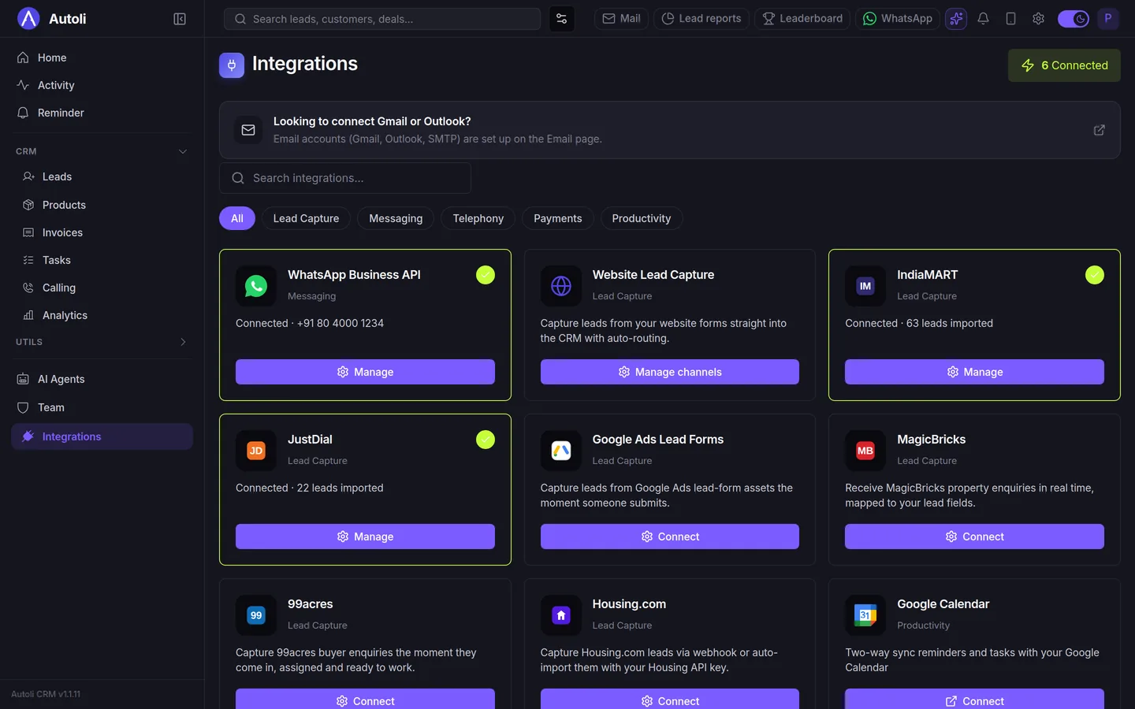1135x709 pixels.
Task: Click IndiaMART connected checkmark badge
Action: (x=1095, y=275)
